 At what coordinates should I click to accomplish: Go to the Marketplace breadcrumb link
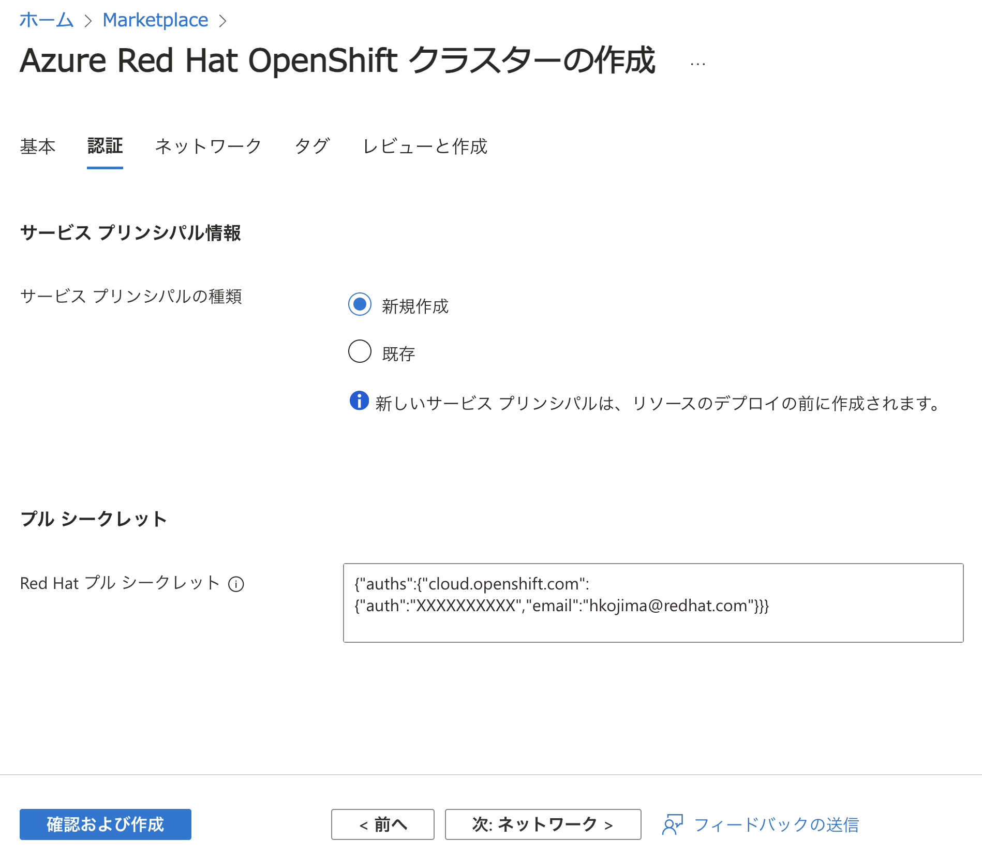point(155,20)
